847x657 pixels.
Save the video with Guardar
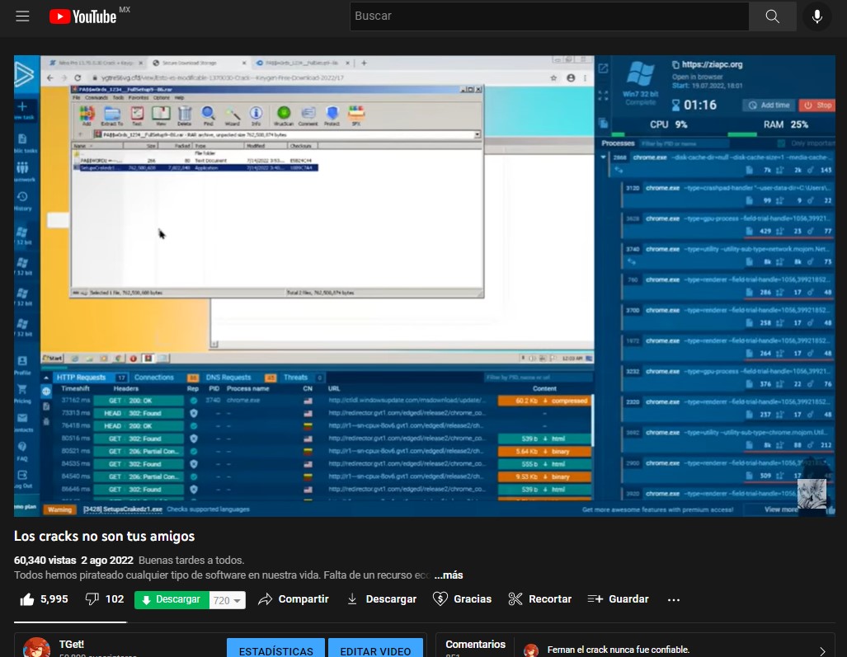click(618, 599)
